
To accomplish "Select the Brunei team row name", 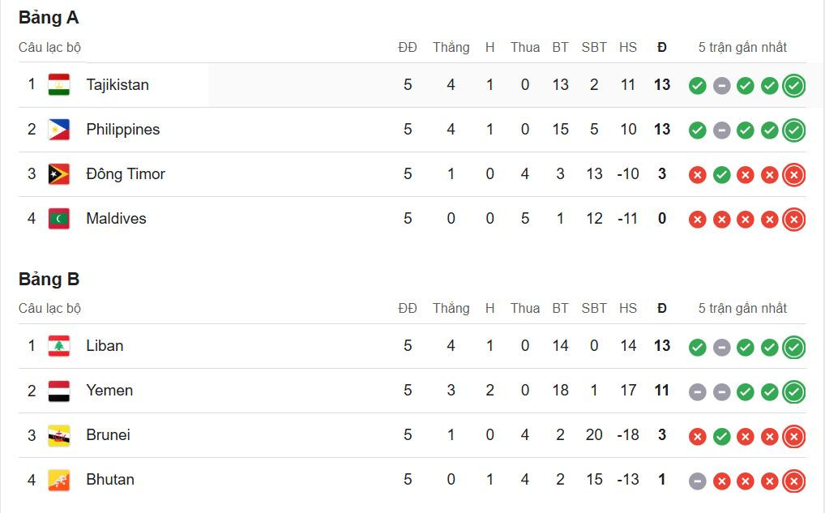I will [108, 435].
